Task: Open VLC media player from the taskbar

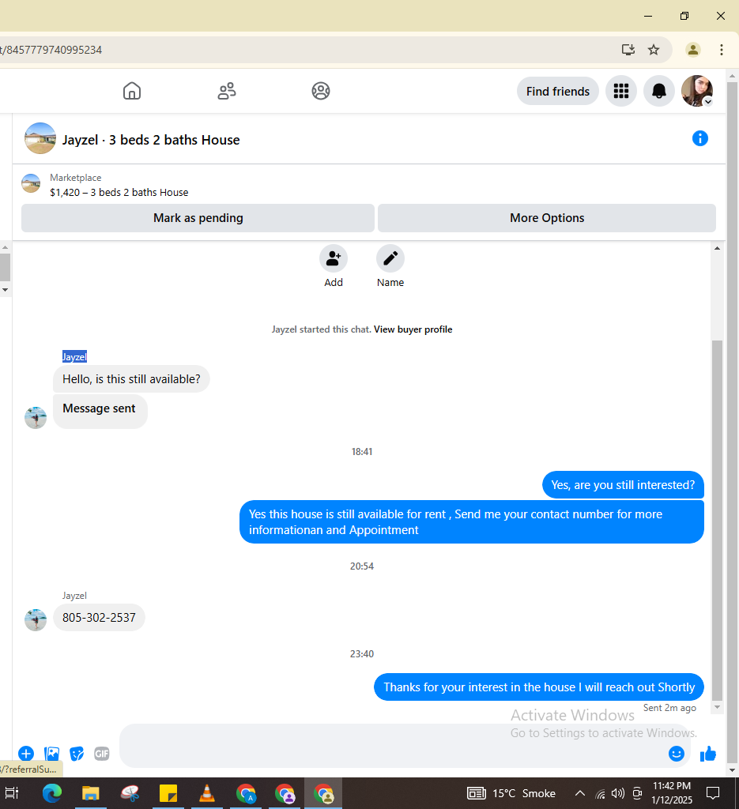Action: tap(207, 793)
